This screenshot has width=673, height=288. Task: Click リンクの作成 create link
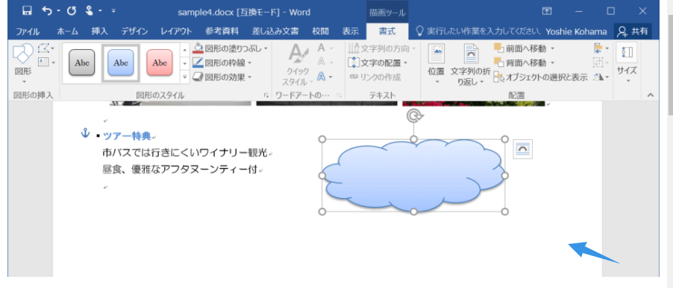pyautogui.click(x=375, y=77)
